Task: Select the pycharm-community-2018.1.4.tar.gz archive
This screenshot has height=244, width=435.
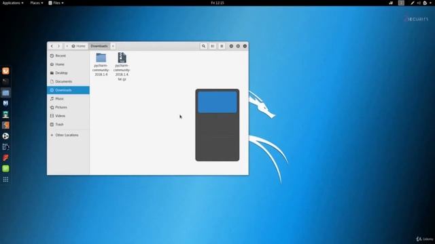Action: click(x=122, y=66)
